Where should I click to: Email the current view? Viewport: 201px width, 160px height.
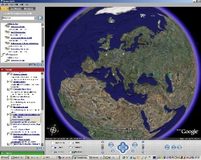180,148
